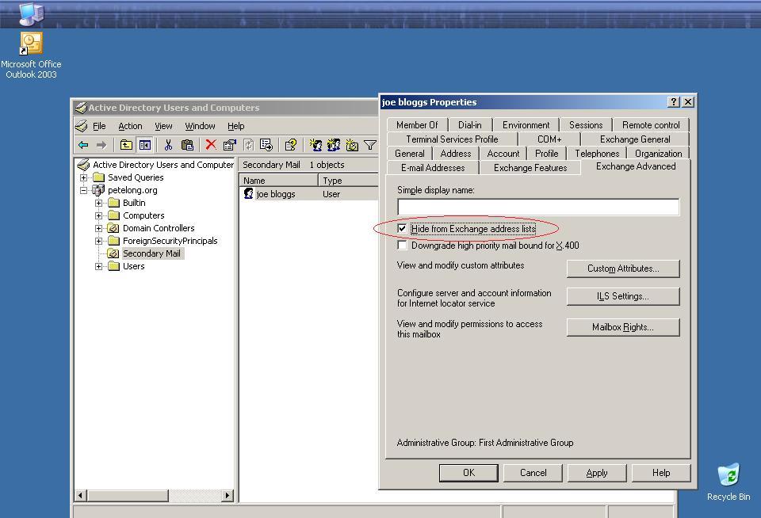Expand the Users folder
The height and width of the screenshot is (518, 761).
pos(98,266)
